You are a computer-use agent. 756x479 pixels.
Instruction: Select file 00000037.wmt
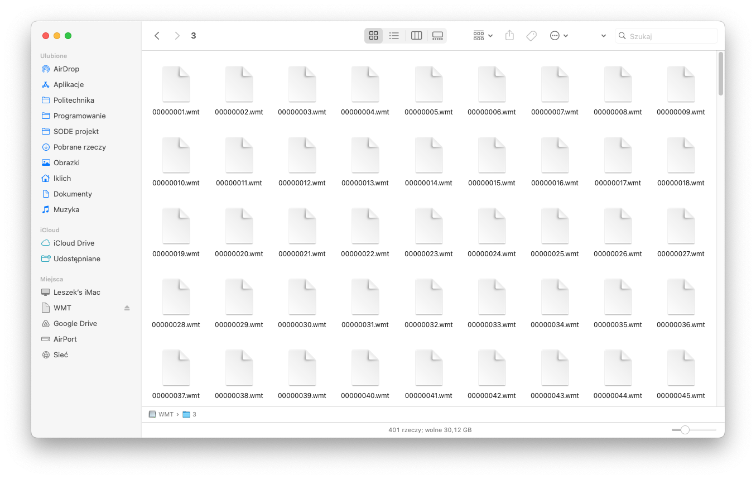point(176,375)
